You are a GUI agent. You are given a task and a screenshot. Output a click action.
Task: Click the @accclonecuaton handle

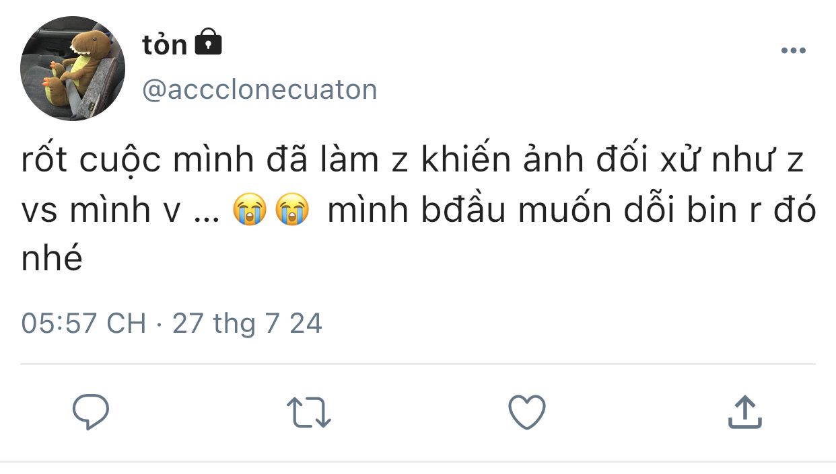[260, 89]
